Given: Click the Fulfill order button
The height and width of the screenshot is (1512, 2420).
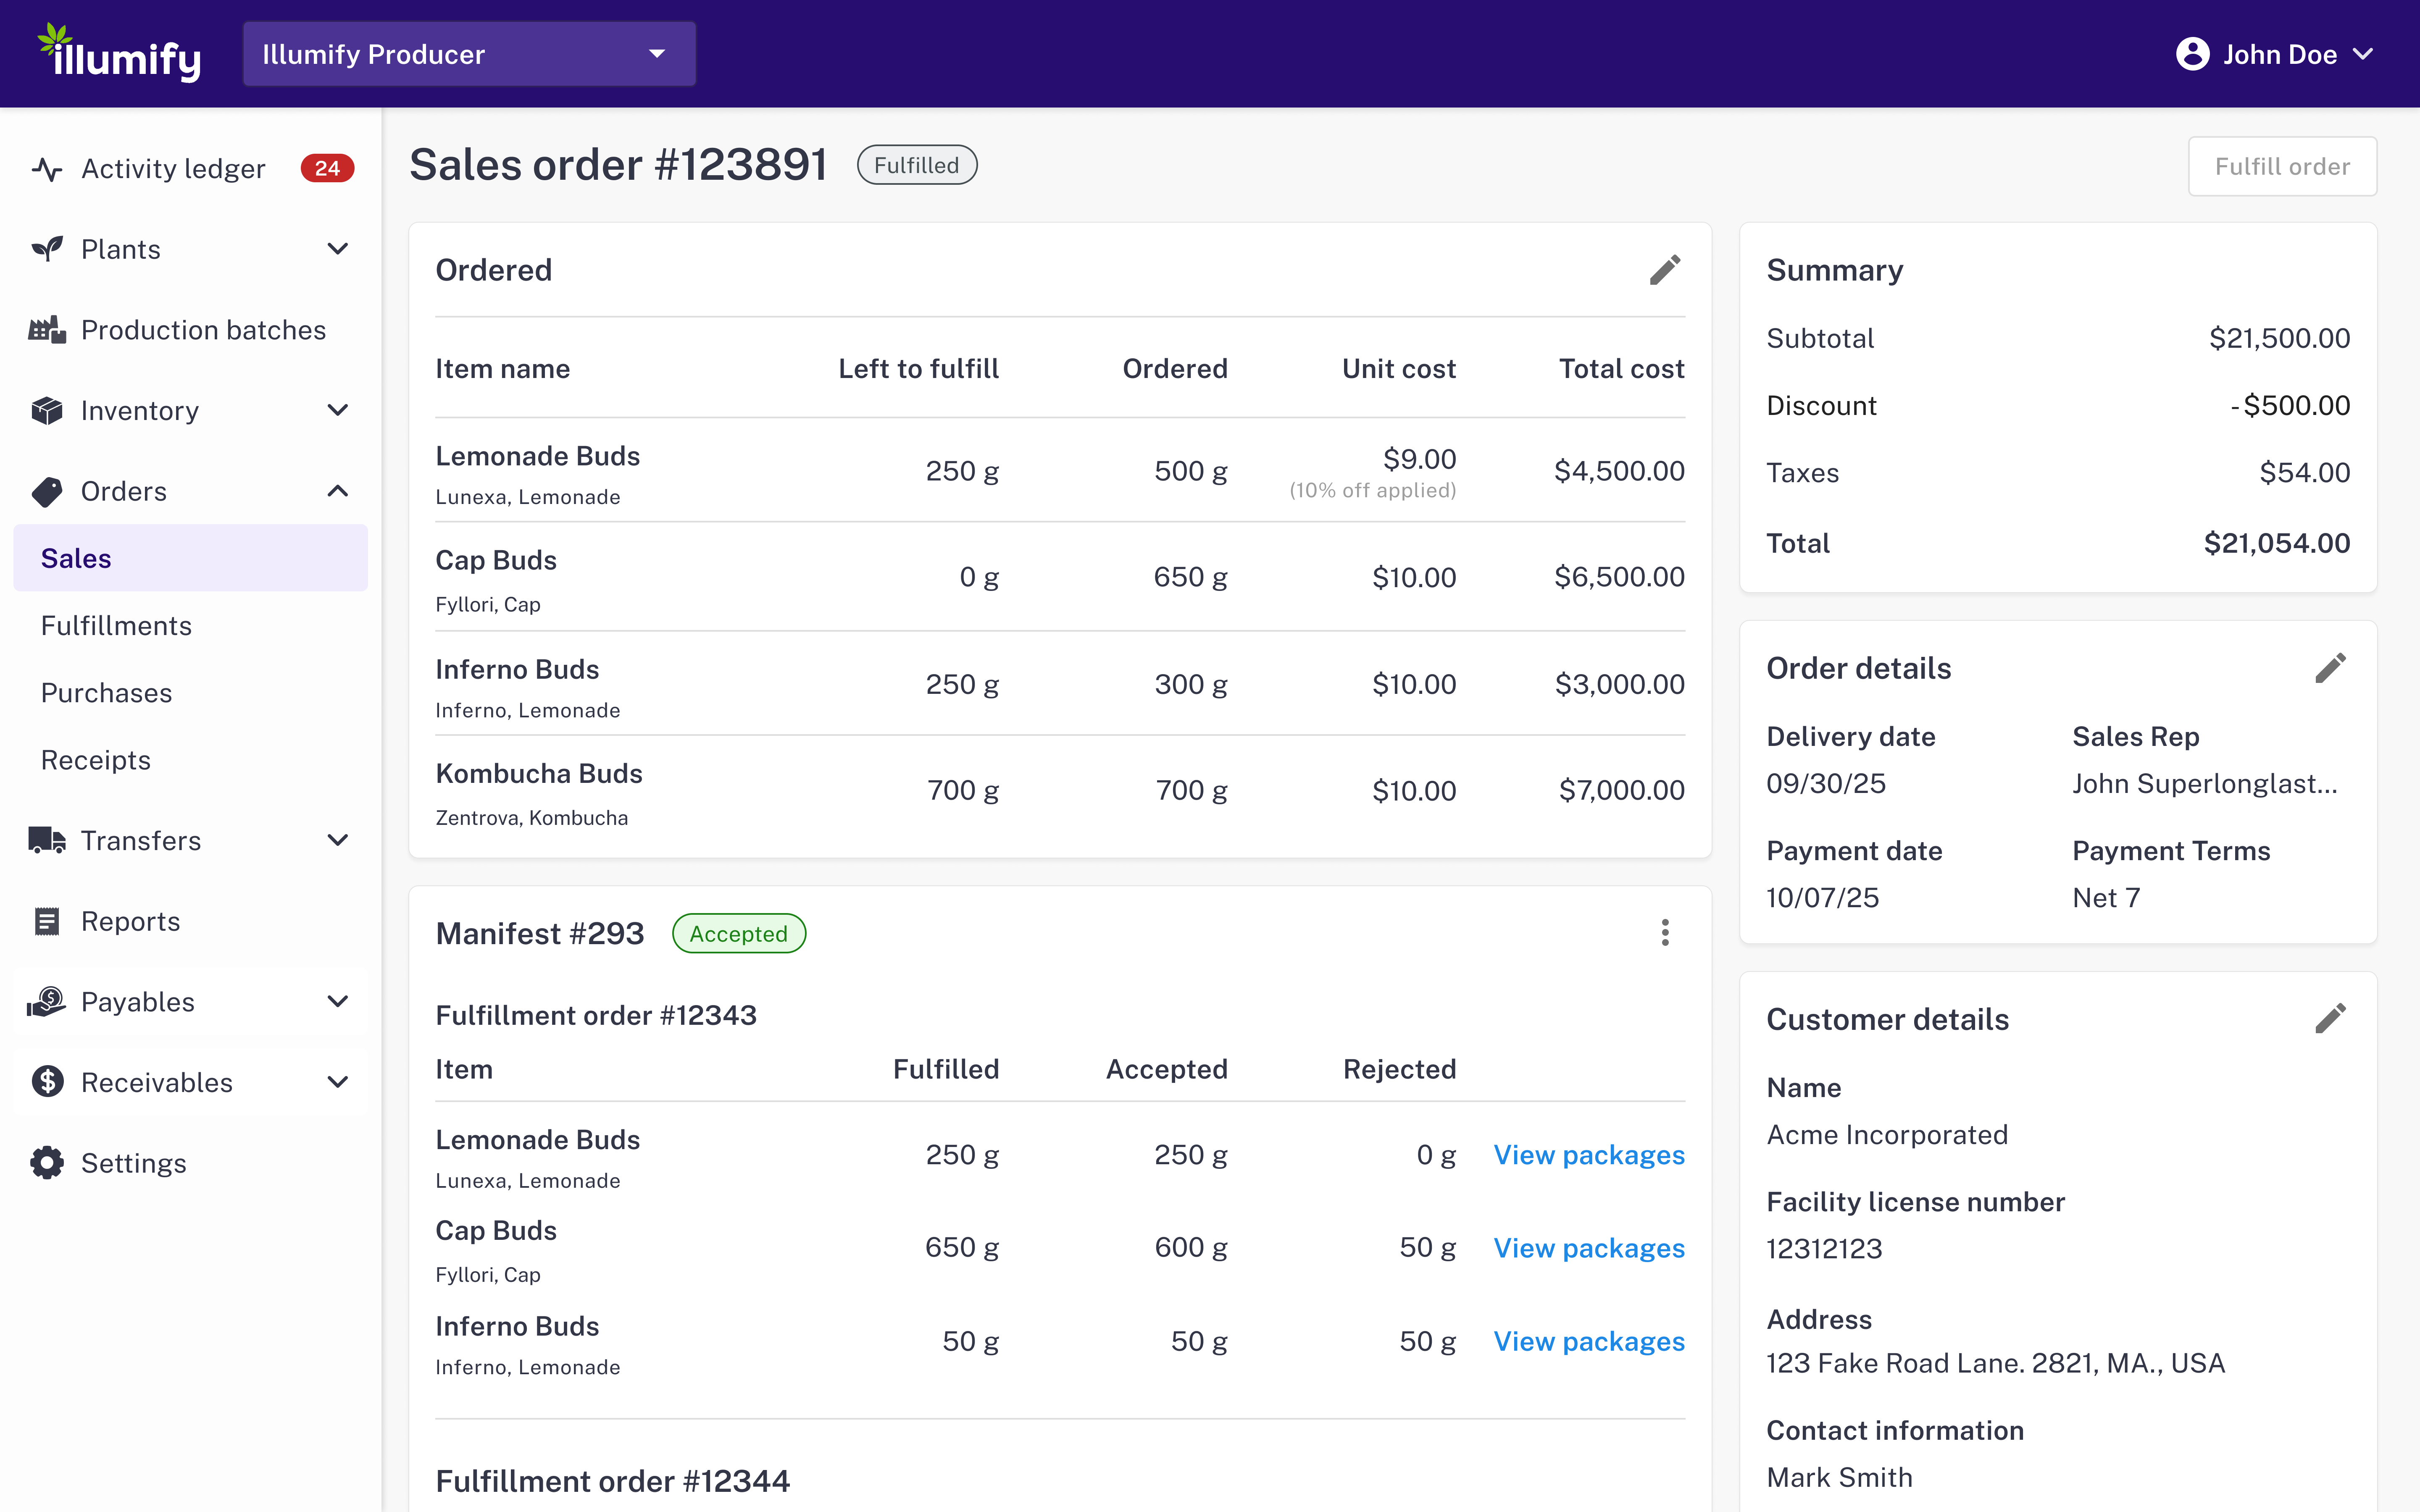Looking at the screenshot, I should click(2282, 166).
